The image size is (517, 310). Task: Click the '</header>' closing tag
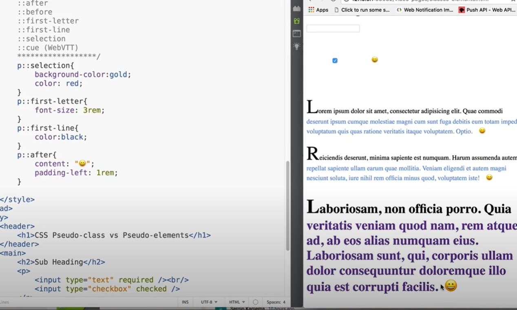tap(20, 244)
